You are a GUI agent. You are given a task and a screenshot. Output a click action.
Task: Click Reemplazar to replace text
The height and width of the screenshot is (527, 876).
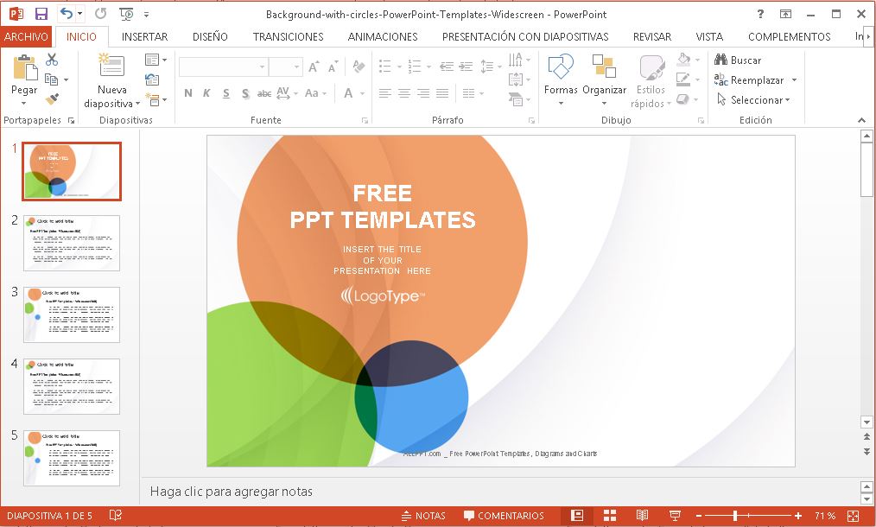pos(750,80)
